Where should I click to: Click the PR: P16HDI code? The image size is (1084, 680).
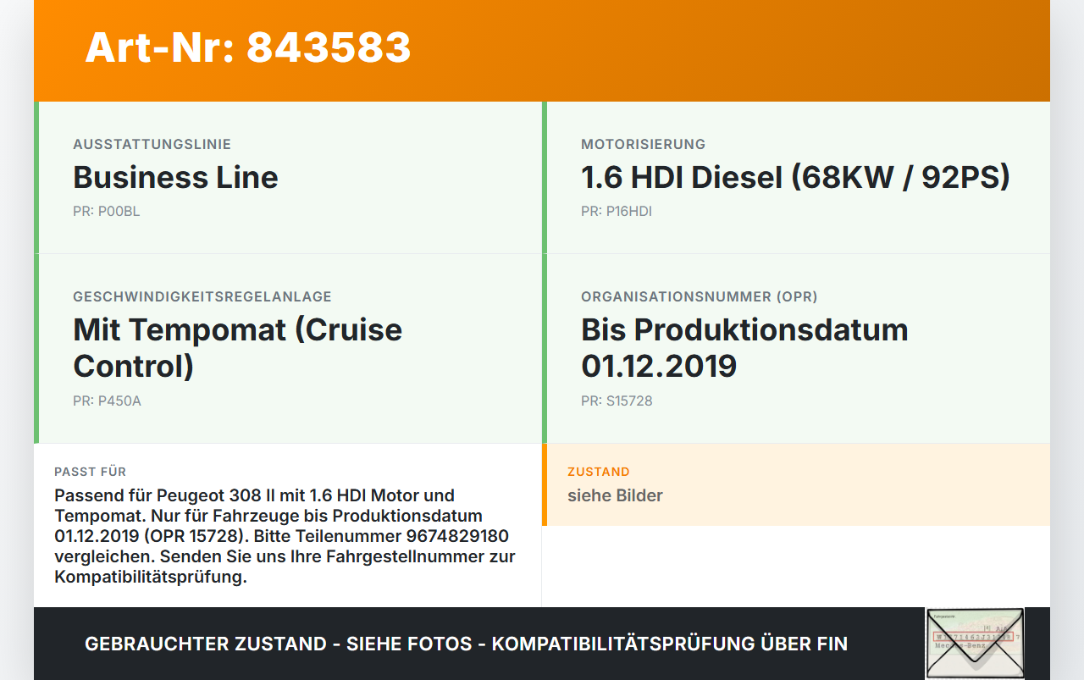tap(617, 212)
